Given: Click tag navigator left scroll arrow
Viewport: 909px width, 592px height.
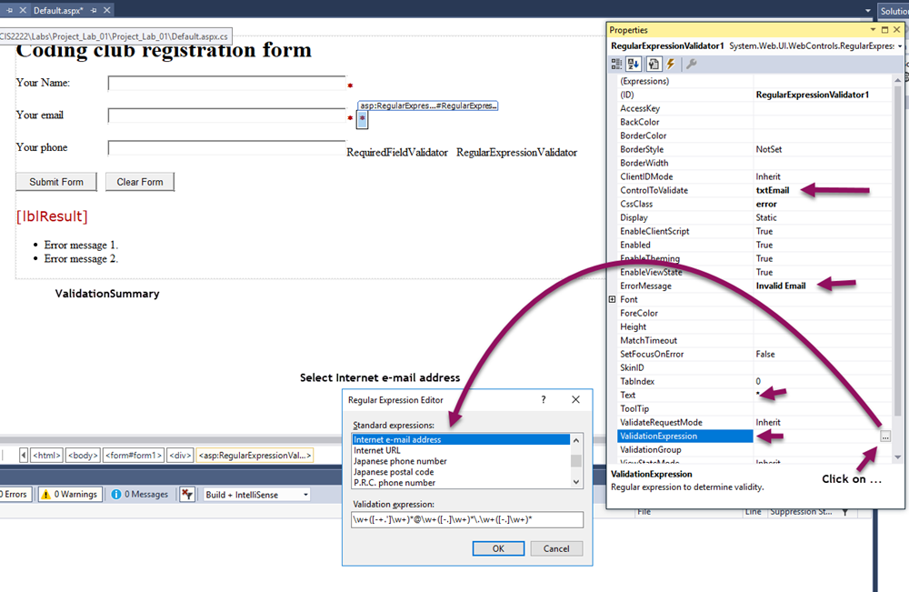Looking at the screenshot, I should (x=24, y=456).
